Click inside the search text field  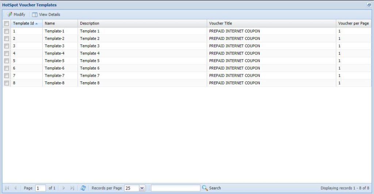point(175,188)
